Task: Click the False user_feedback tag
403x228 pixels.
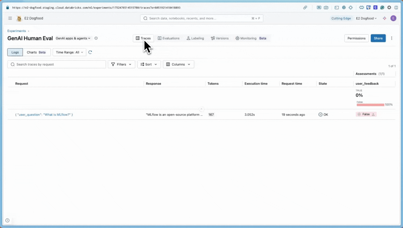Action: tap(366, 114)
